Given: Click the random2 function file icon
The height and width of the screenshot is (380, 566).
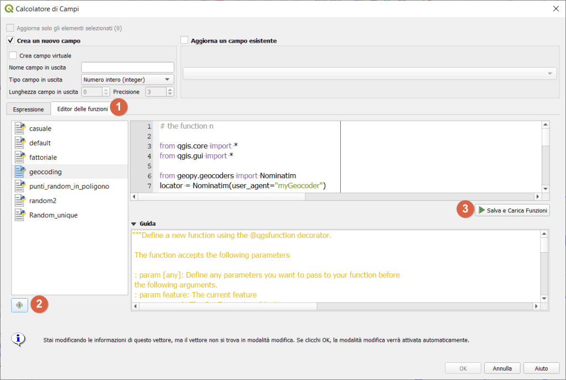Looking at the screenshot, I should [x=20, y=200].
